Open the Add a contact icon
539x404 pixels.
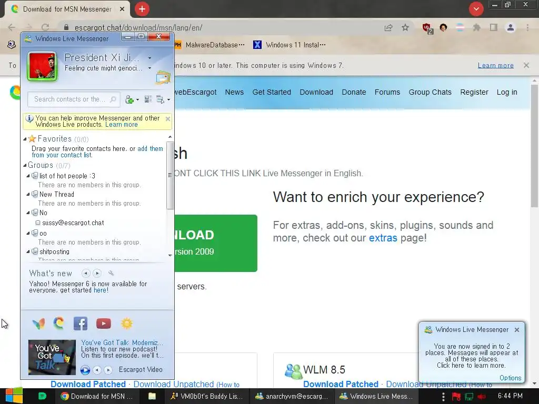pos(129,99)
